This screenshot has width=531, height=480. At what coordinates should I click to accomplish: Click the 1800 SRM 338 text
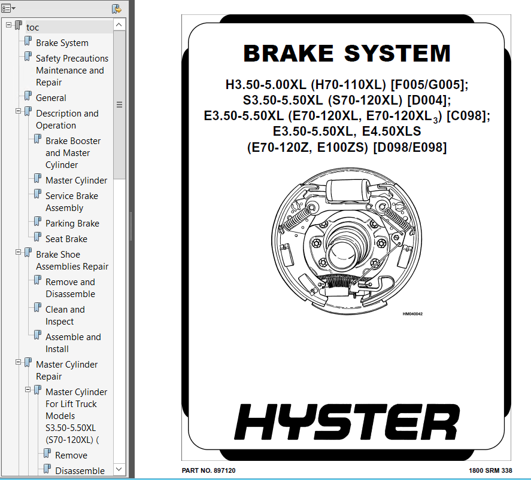click(490, 470)
